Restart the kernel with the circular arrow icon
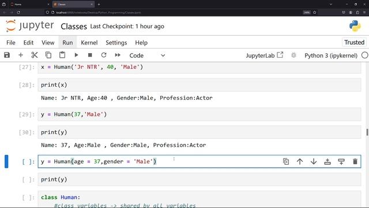The image size is (369, 208). pos(104,55)
